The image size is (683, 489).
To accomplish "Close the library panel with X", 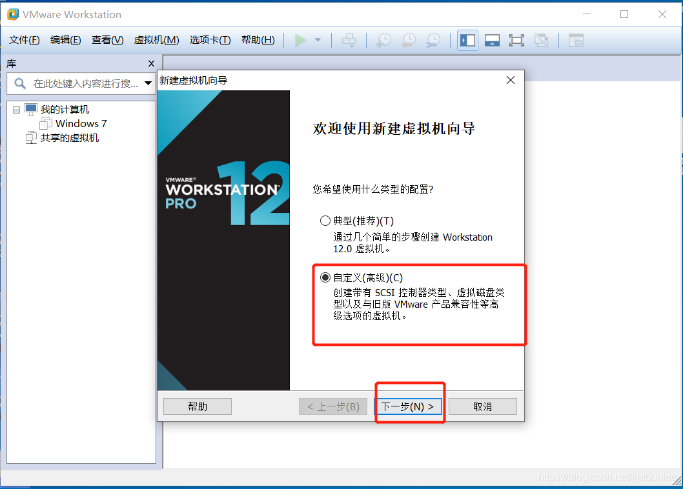I will coord(151,64).
